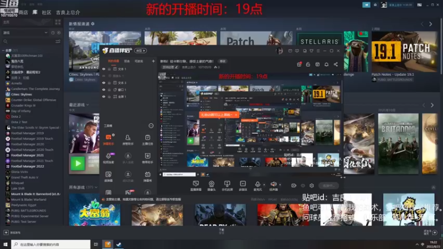Screen dimensions: 443x249
Task: Toggle visibility of 文本 3 source
Action: pos(104,82)
